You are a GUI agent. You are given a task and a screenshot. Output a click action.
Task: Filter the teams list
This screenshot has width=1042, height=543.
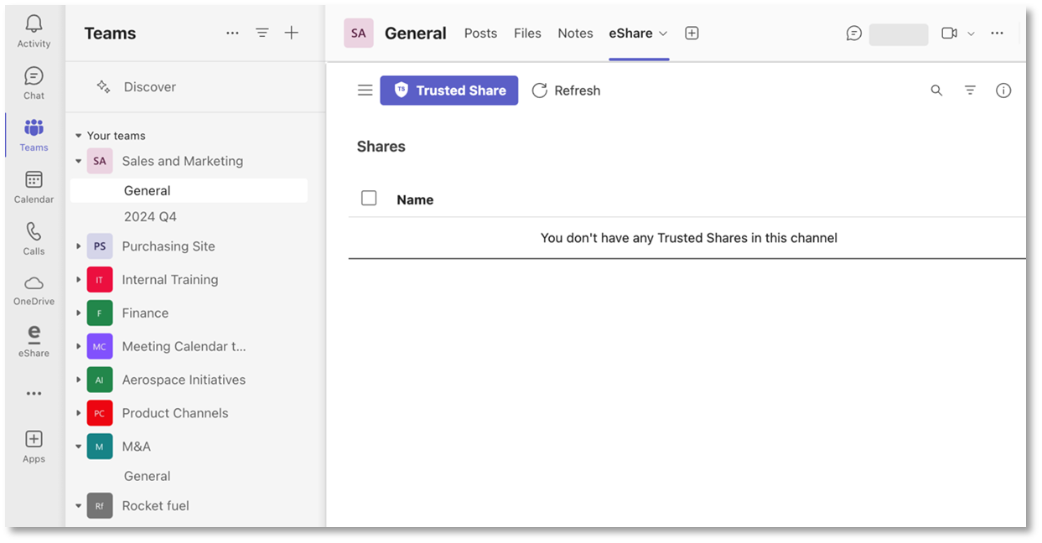262,34
